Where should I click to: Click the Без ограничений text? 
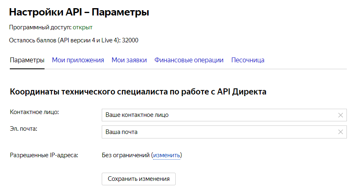tap(125, 155)
